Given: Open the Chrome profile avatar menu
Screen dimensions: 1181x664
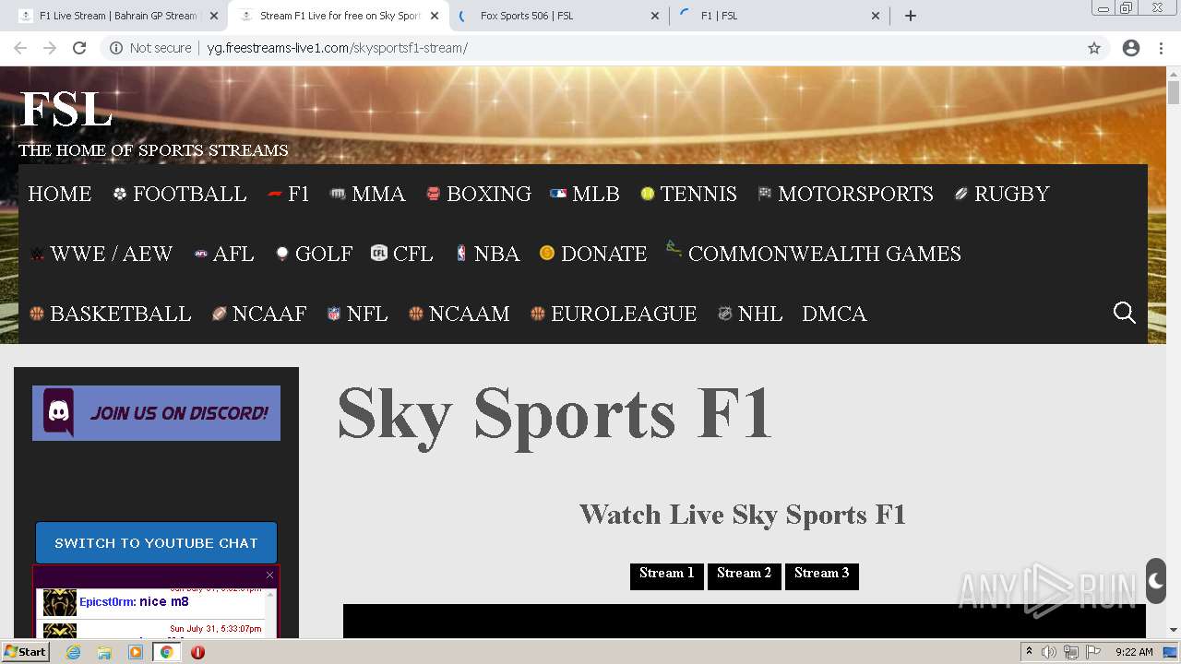Looking at the screenshot, I should tap(1131, 48).
